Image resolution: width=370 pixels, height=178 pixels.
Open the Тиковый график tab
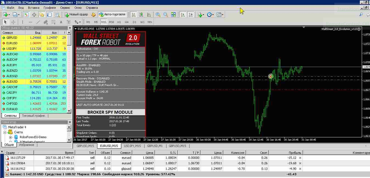33,116
